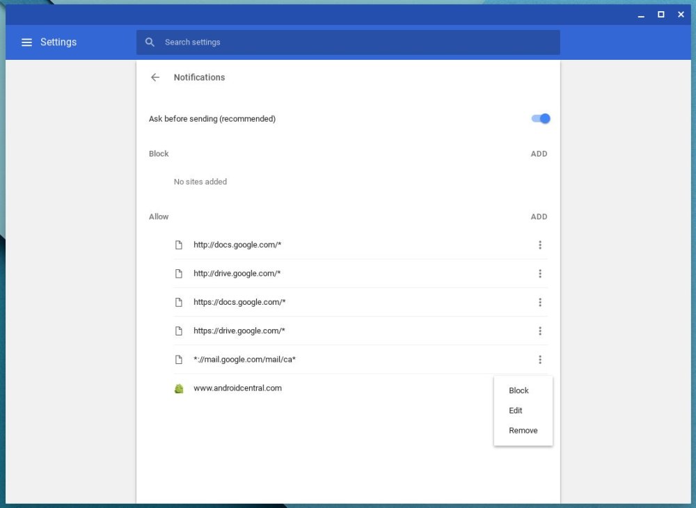
Task: Close the Settings window
Action: 681,15
